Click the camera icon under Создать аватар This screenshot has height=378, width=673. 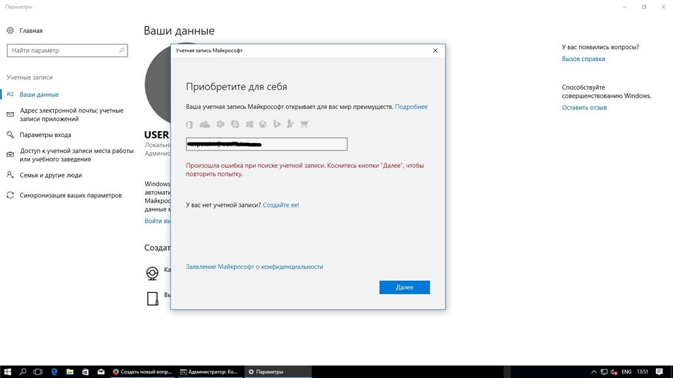pyautogui.click(x=152, y=273)
